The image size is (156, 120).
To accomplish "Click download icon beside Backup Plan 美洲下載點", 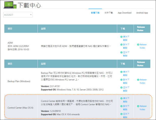I will click(122, 71).
